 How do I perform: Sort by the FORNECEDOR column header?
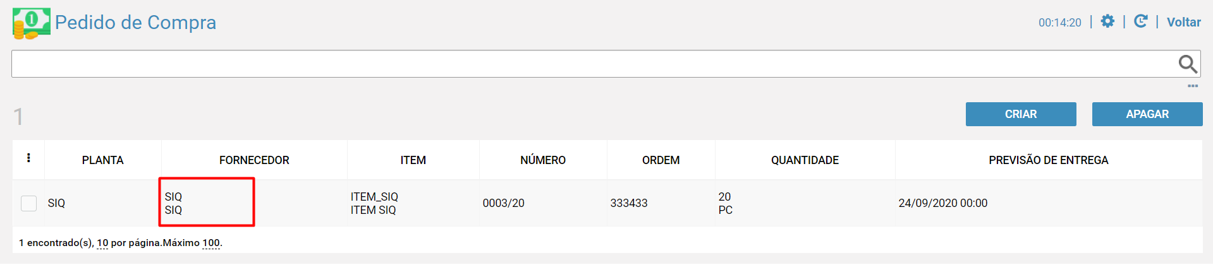point(254,160)
